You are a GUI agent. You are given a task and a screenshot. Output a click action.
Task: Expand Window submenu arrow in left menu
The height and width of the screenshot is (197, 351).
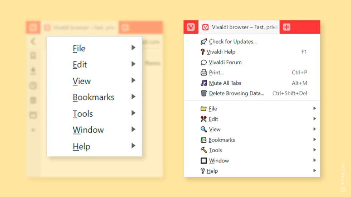tap(133, 129)
